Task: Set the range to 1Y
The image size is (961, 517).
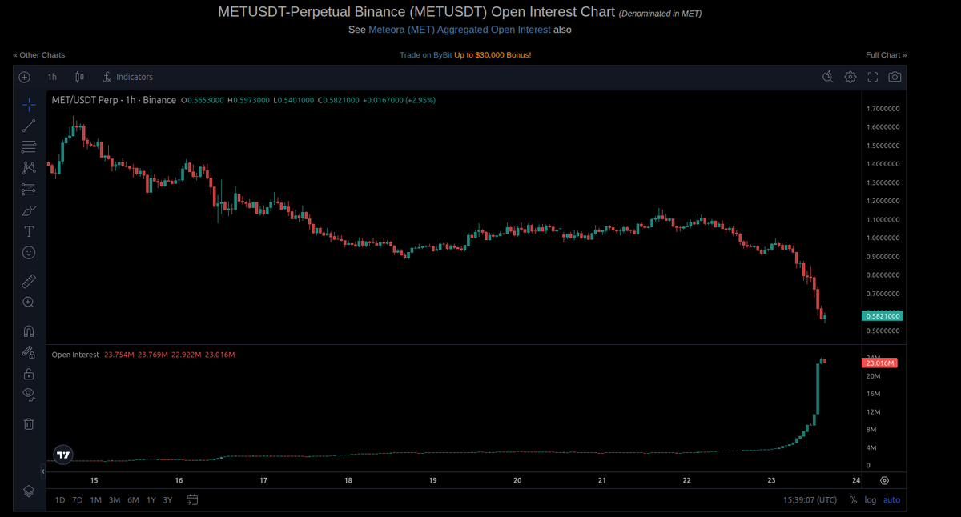Action: (151, 500)
